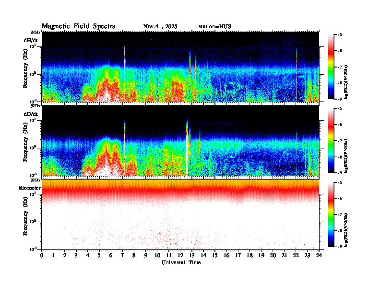The height and width of the screenshot is (293, 380).
Task: Click hour 21 on the time axis
Action: [284, 256]
